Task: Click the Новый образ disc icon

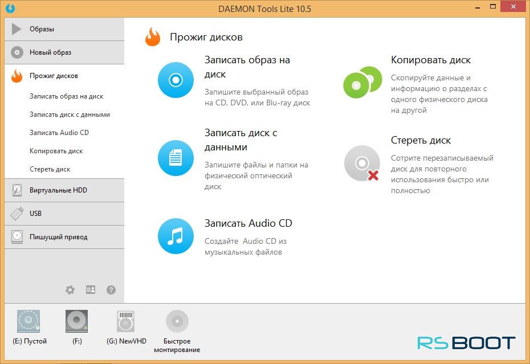Action: pyautogui.click(x=17, y=52)
